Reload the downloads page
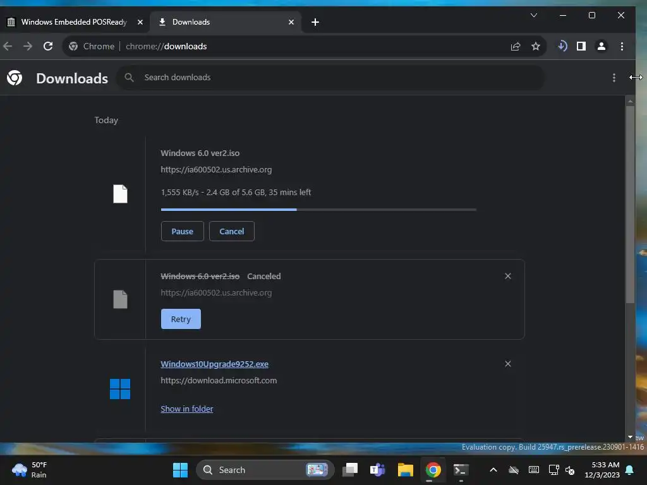 tap(48, 46)
